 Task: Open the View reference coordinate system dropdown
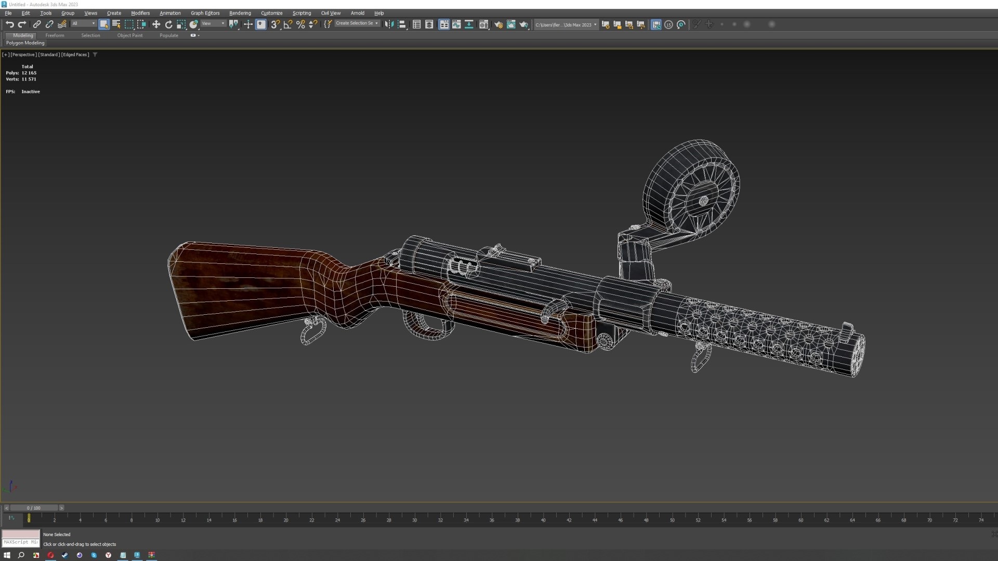212,23
